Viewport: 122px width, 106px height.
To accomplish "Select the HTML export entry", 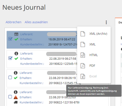I will [94, 55].
